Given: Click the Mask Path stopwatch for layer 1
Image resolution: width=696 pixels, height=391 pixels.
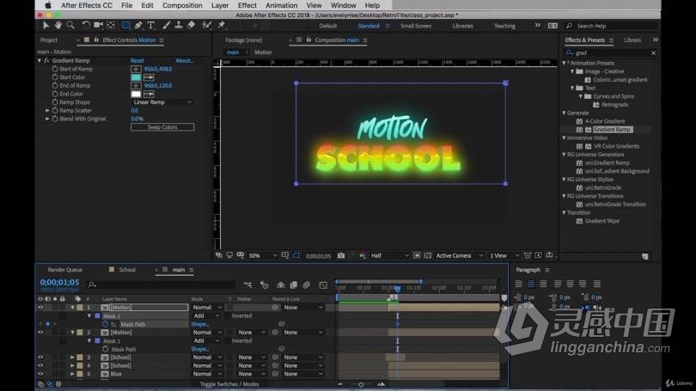Looking at the screenshot, I should [105, 324].
